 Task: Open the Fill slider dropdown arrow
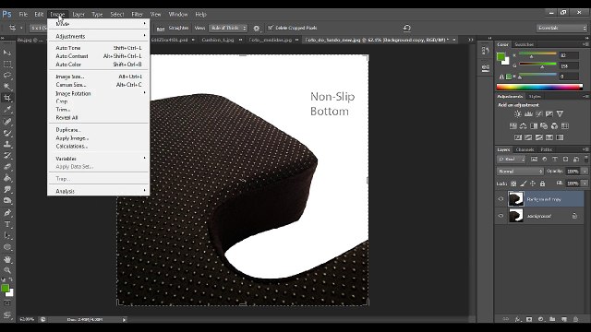585,184
